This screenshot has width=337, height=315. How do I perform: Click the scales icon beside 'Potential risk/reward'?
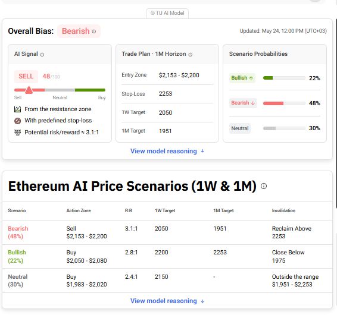[17, 133]
